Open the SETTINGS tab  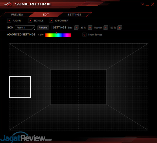click(x=74, y=15)
